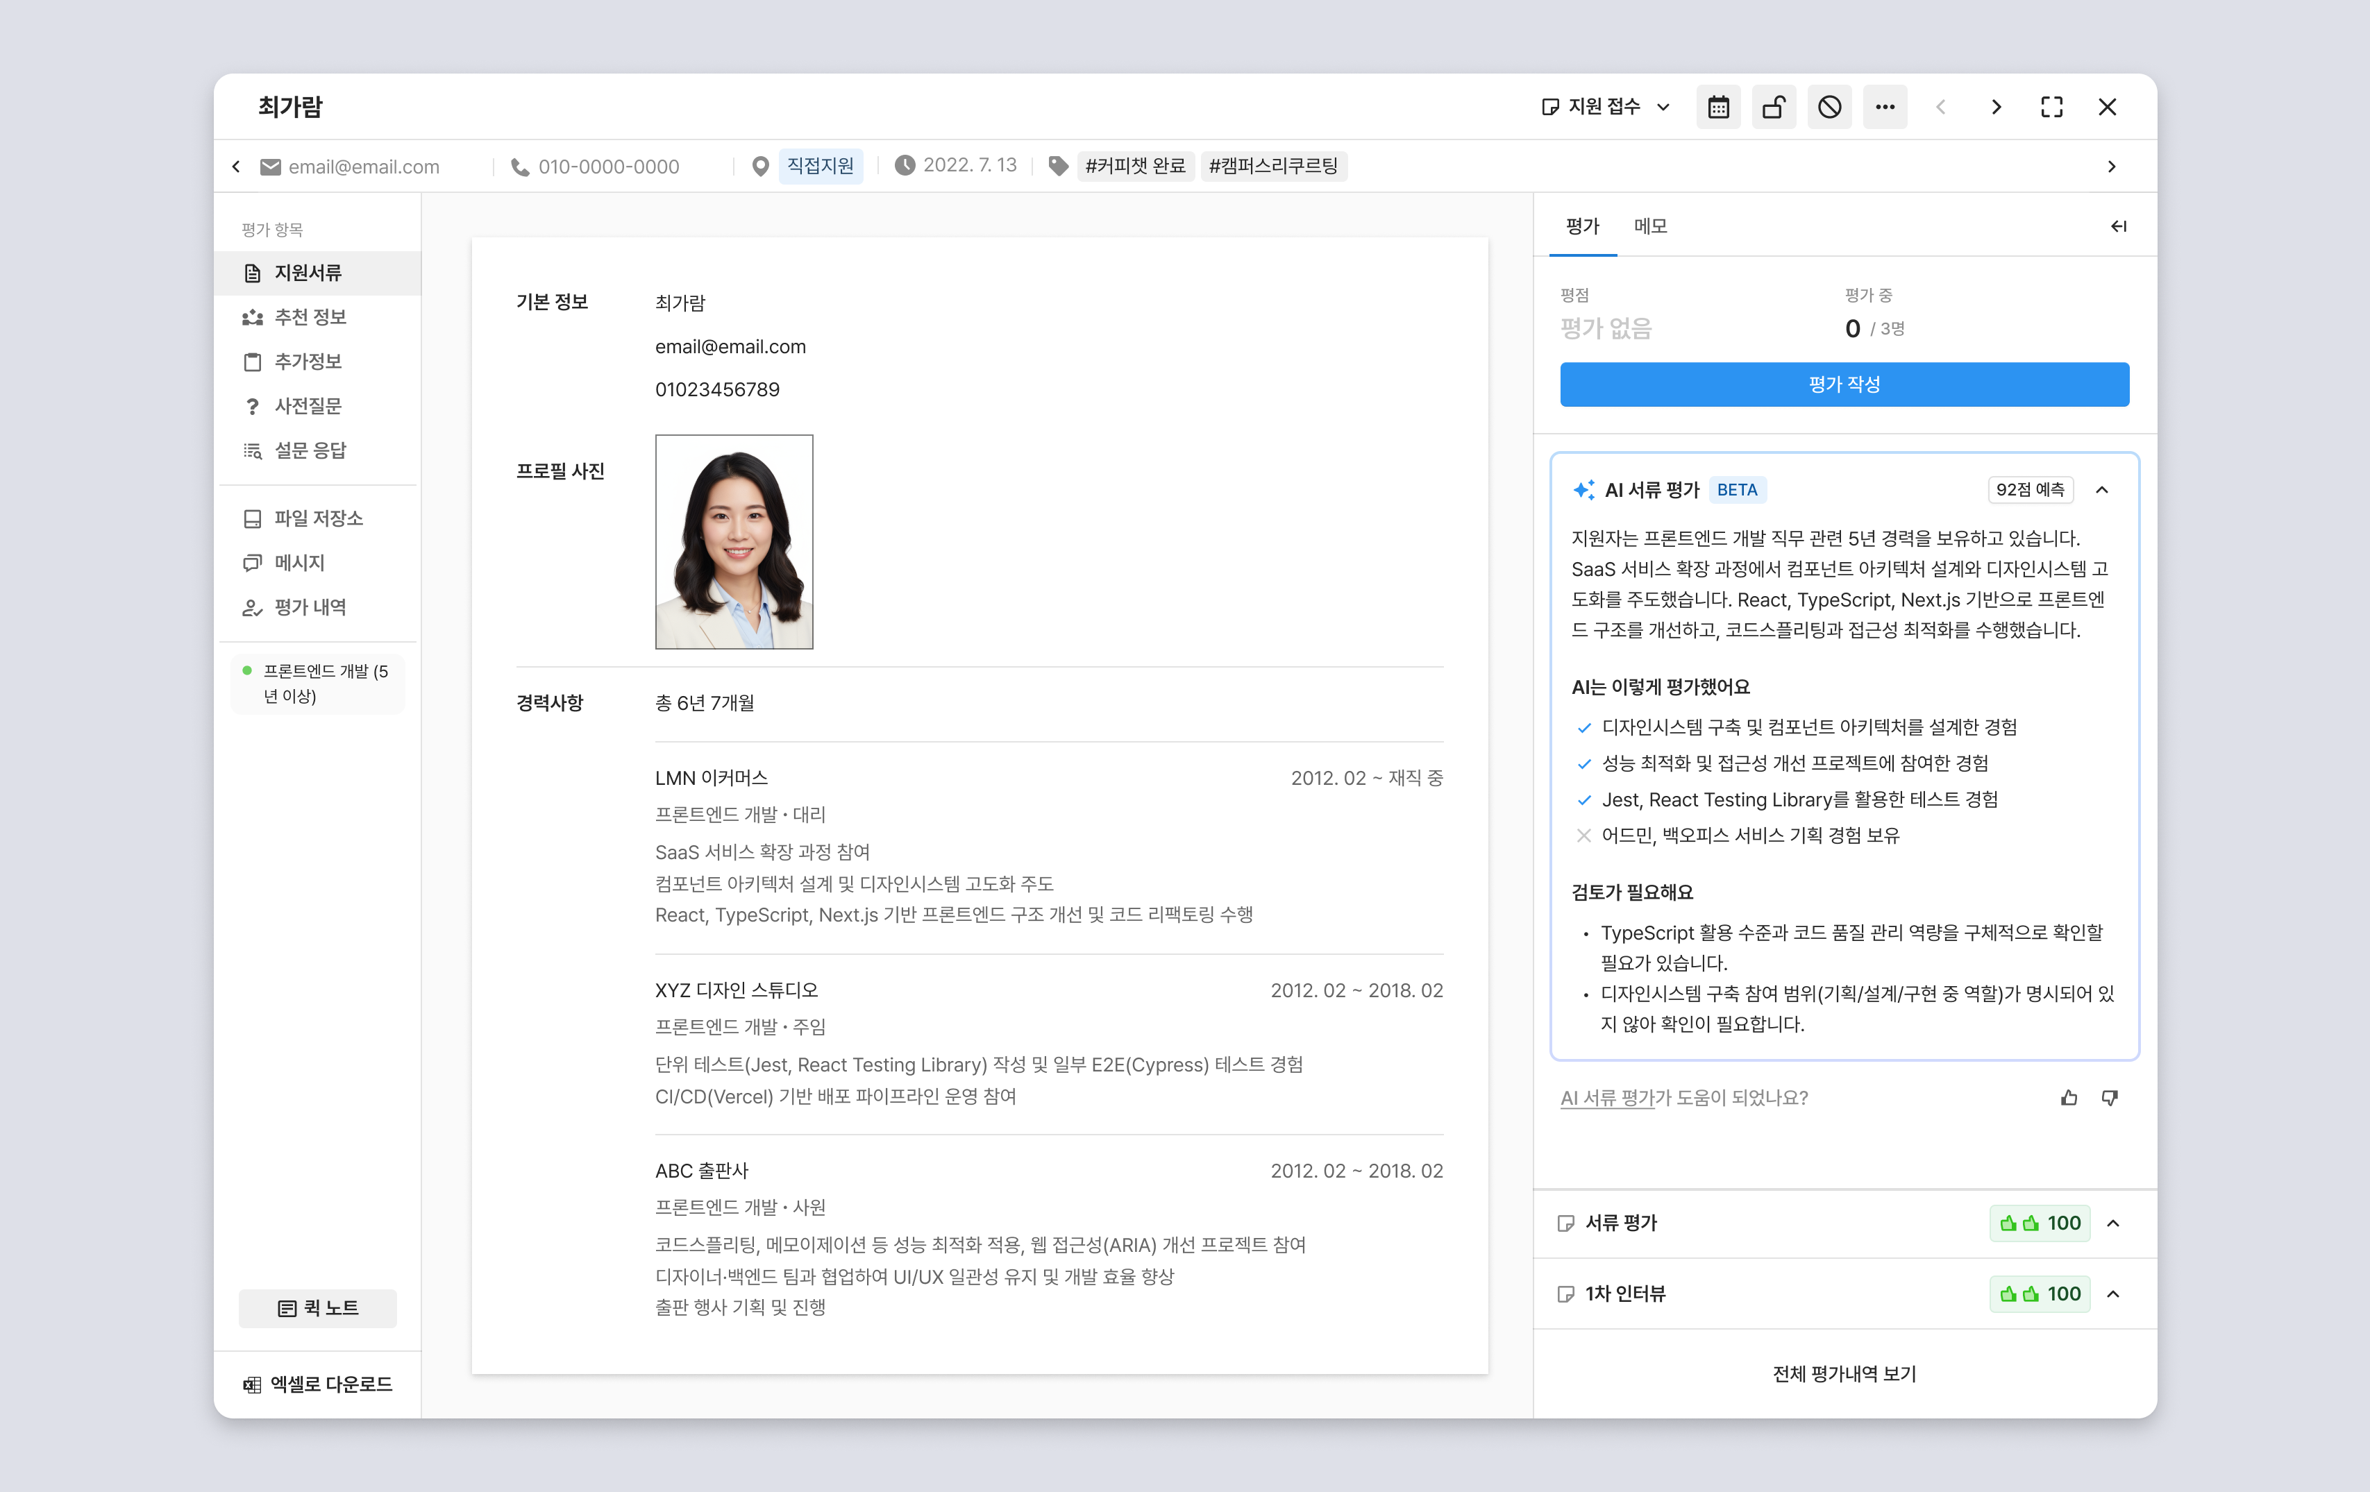This screenshot has height=1492, width=2370.
Task: Collapse the AI 서류 평가 card
Action: 2101,490
